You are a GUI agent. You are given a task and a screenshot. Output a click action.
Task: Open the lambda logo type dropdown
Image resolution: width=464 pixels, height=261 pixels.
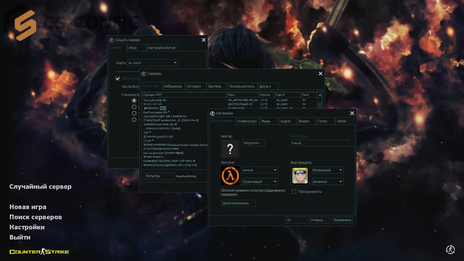pyautogui.click(x=260, y=170)
